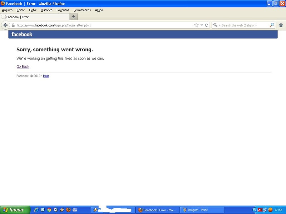Click the padlock site identity icon

point(13,25)
